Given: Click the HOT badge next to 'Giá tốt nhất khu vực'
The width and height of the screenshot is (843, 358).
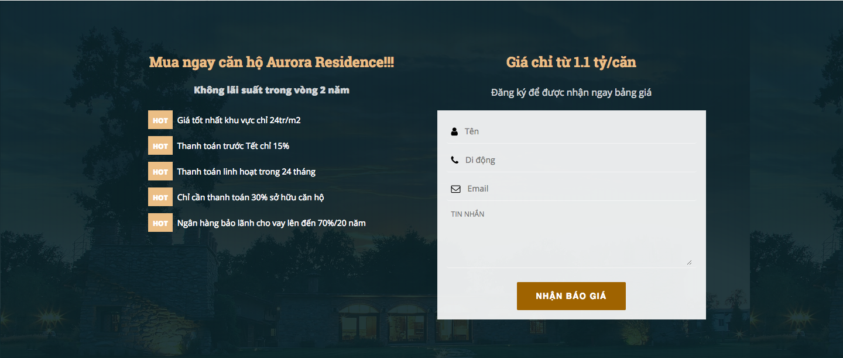Looking at the screenshot, I should pyautogui.click(x=160, y=120).
